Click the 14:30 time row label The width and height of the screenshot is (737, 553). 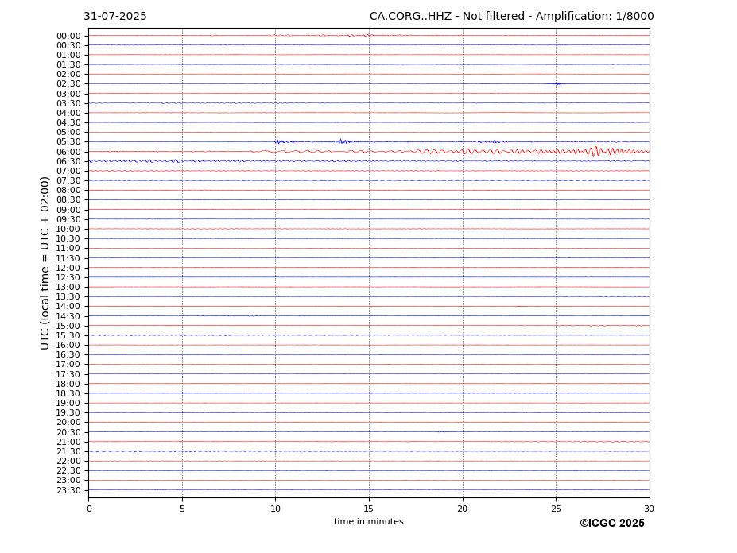click(68, 316)
